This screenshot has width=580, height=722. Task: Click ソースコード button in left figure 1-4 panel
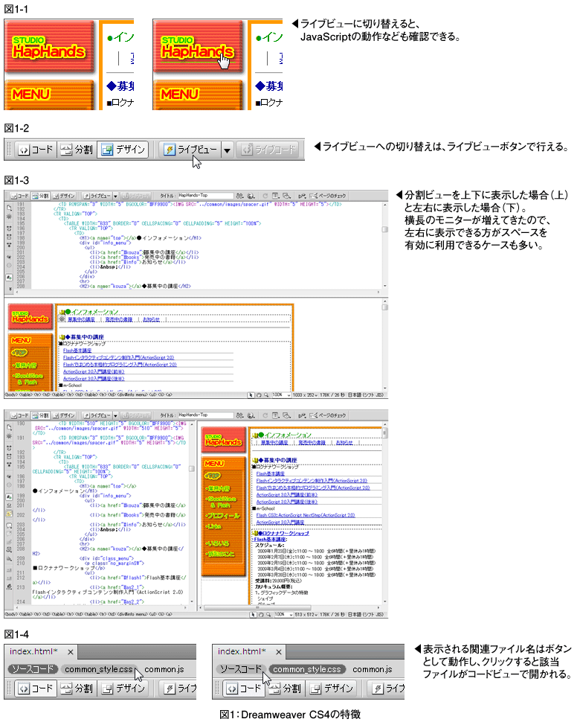[32, 669]
